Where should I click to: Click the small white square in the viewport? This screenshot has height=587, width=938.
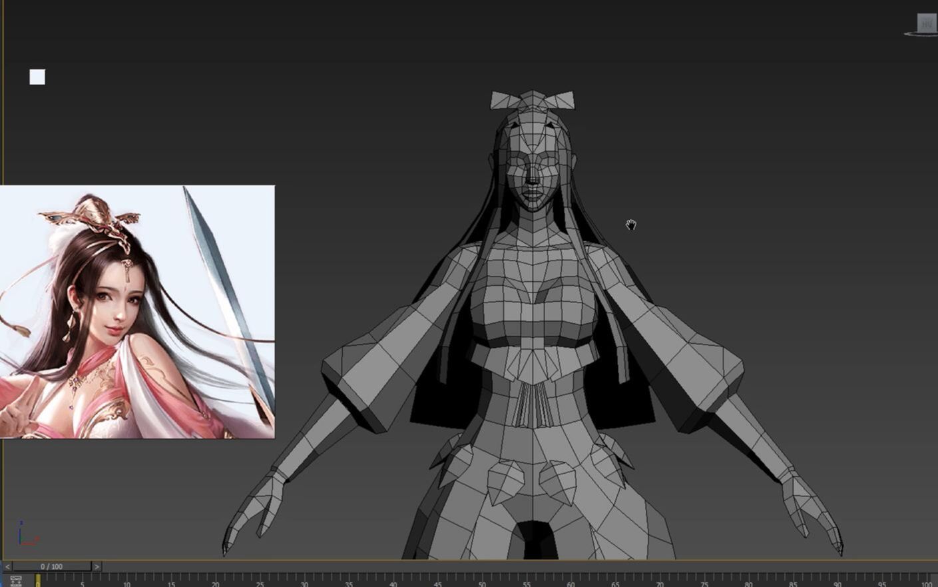(37, 77)
